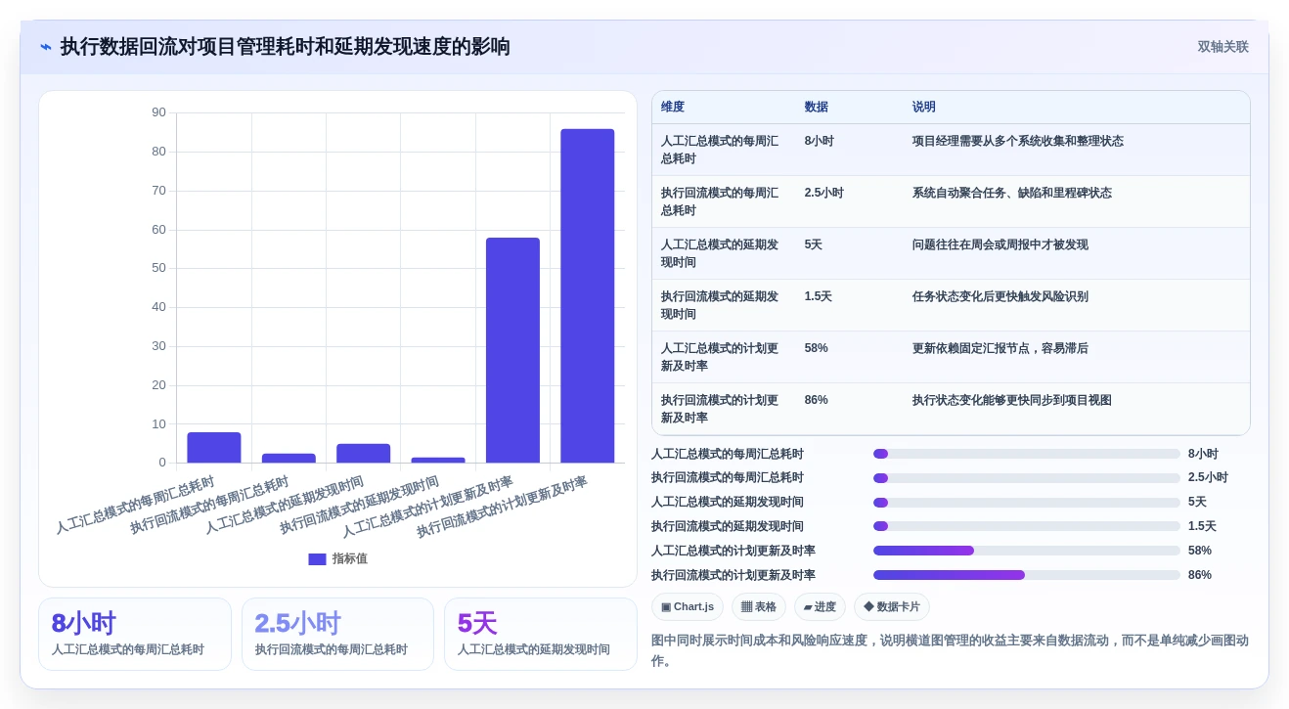
Task: Click description 问题往往在周会或周报中才被发现
Action: coord(1000,244)
